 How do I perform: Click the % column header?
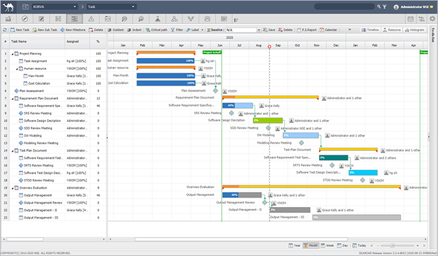tap(98, 41)
